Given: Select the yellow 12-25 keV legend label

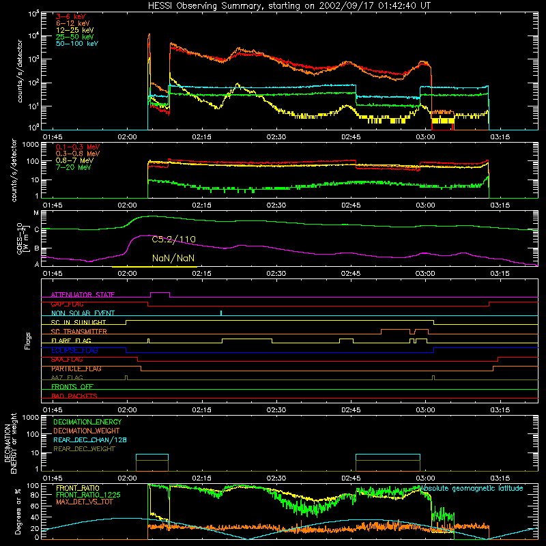Looking at the screenshot, I should [75, 30].
